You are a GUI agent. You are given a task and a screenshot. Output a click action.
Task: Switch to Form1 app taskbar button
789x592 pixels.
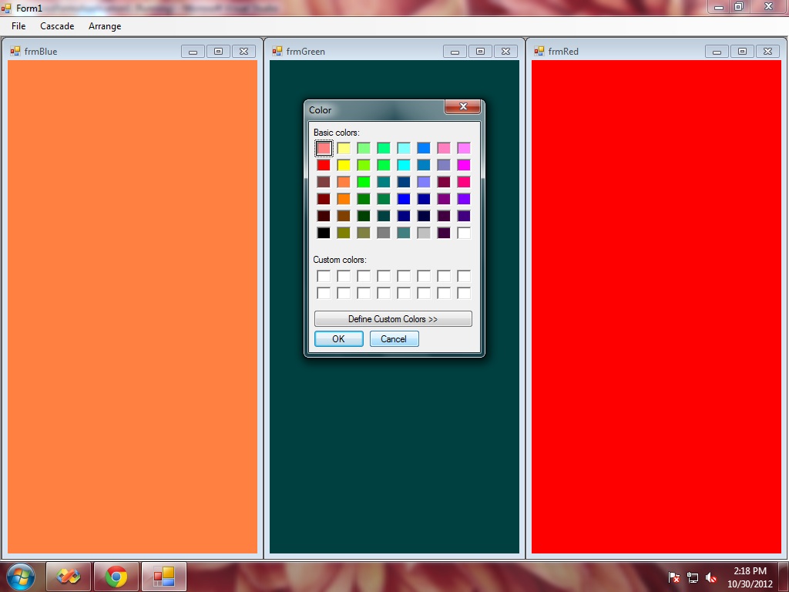click(164, 577)
